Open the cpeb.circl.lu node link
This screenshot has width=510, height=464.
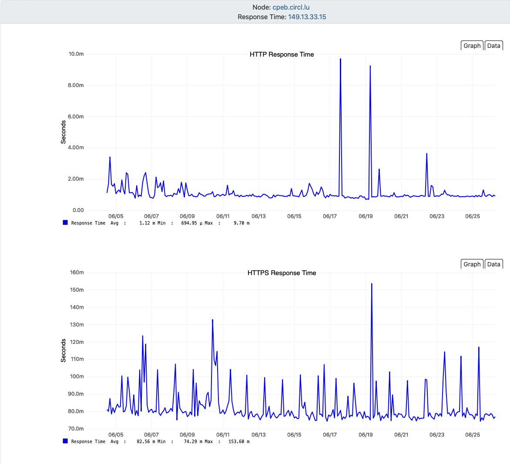tap(291, 7)
